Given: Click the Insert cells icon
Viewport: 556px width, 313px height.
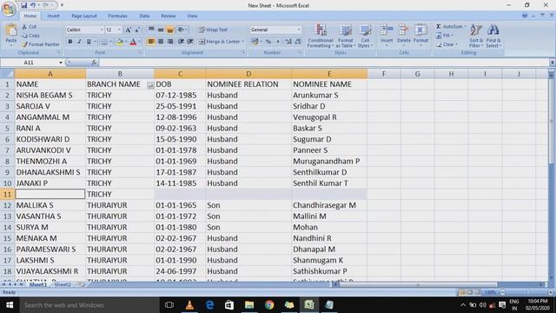Looking at the screenshot, I should click(x=387, y=30).
